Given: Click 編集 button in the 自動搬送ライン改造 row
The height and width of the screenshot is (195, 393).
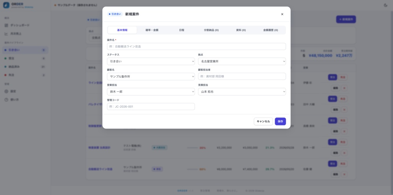Looking at the screenshot, I should [335, 174].
